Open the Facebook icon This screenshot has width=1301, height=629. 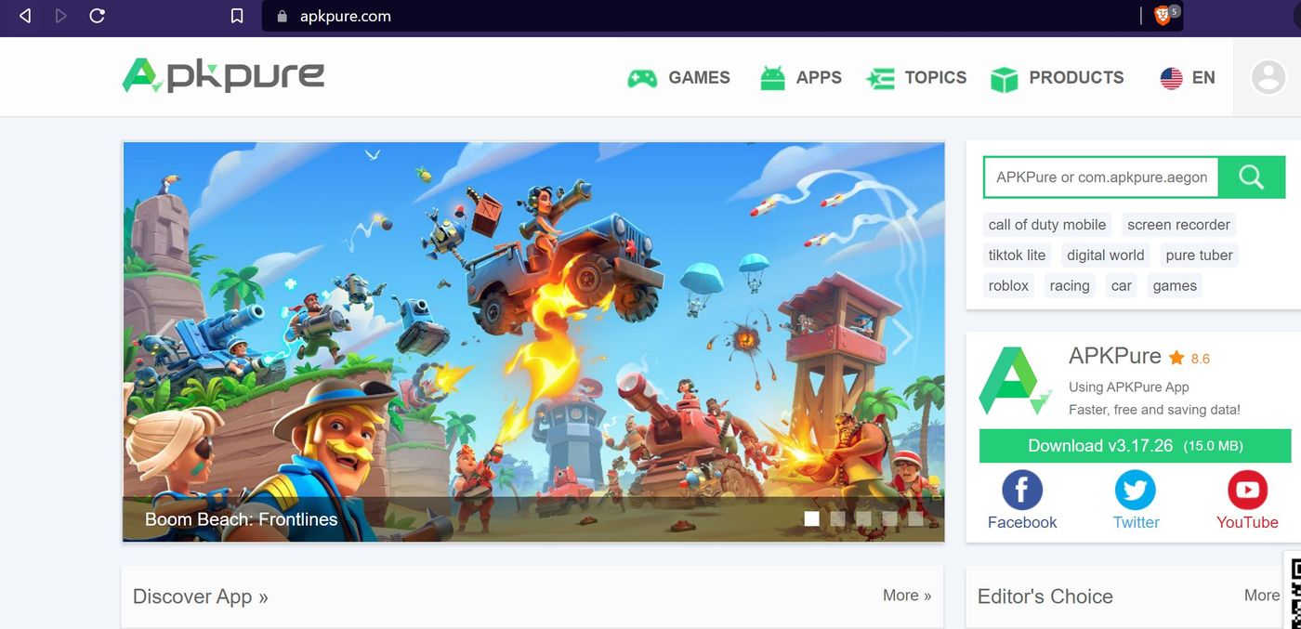pyautogui.click(x=1022, y=490)
